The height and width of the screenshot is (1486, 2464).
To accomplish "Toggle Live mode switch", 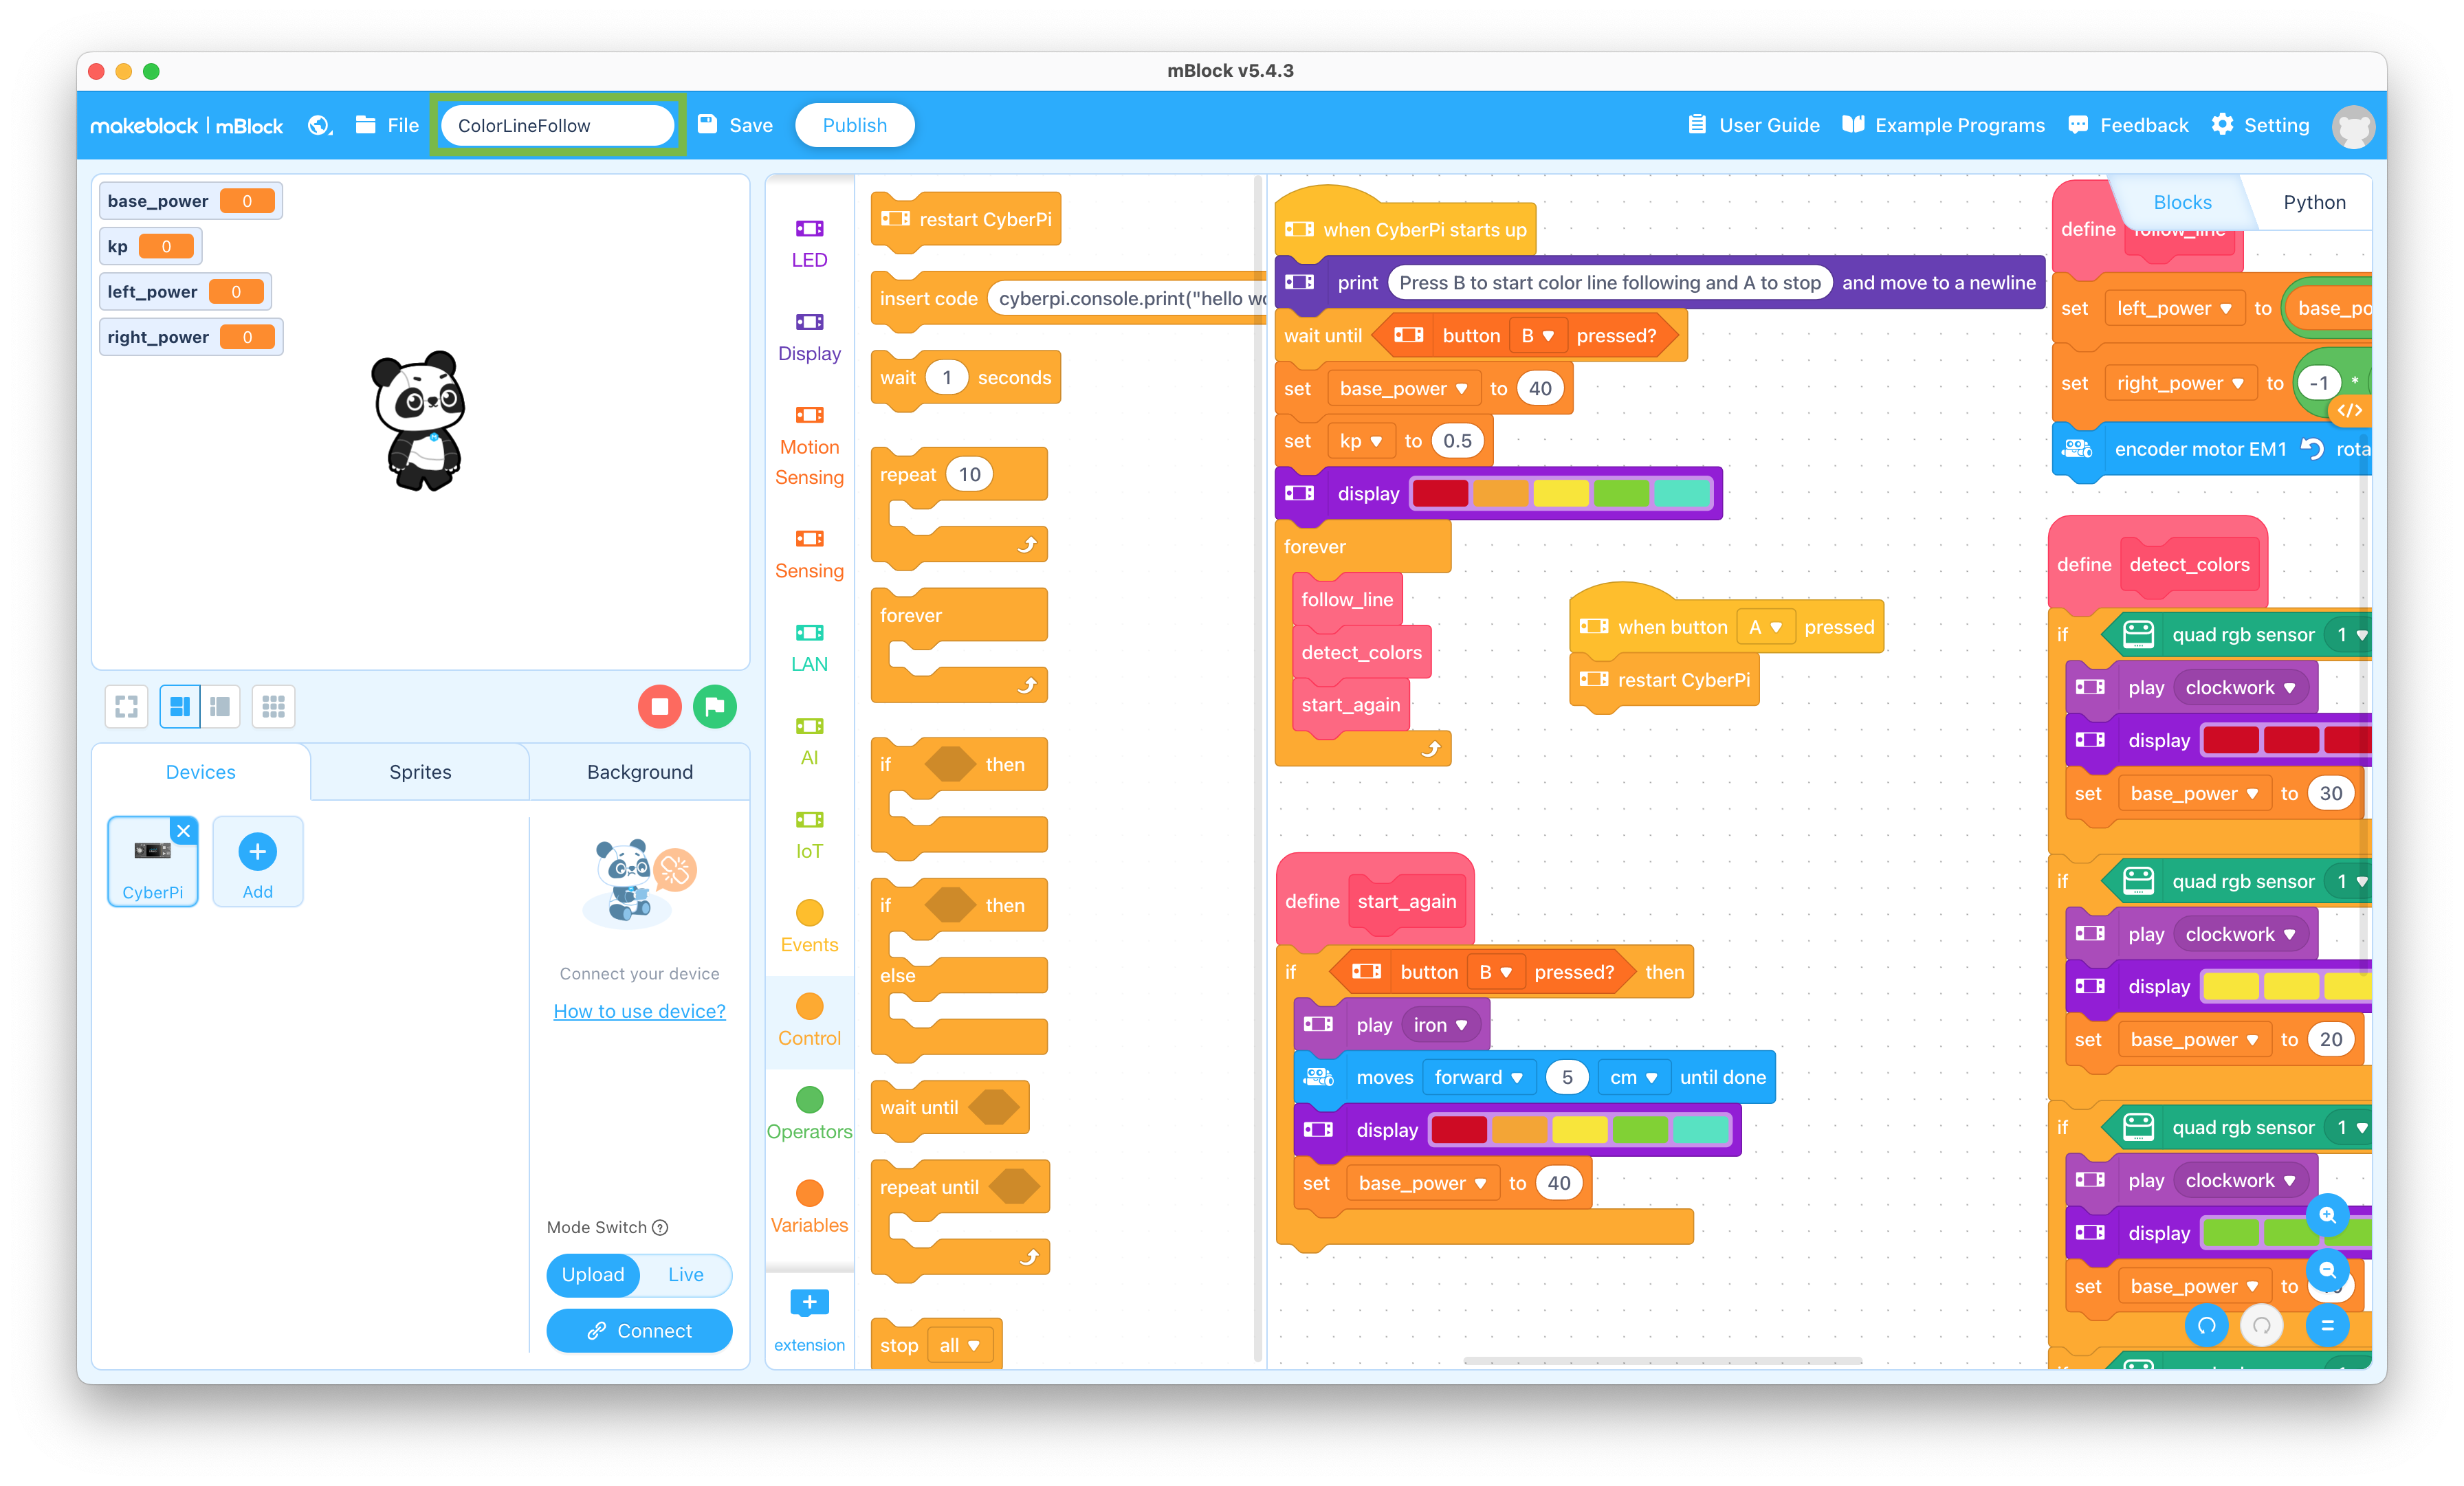I will (x=685, y=1273).
